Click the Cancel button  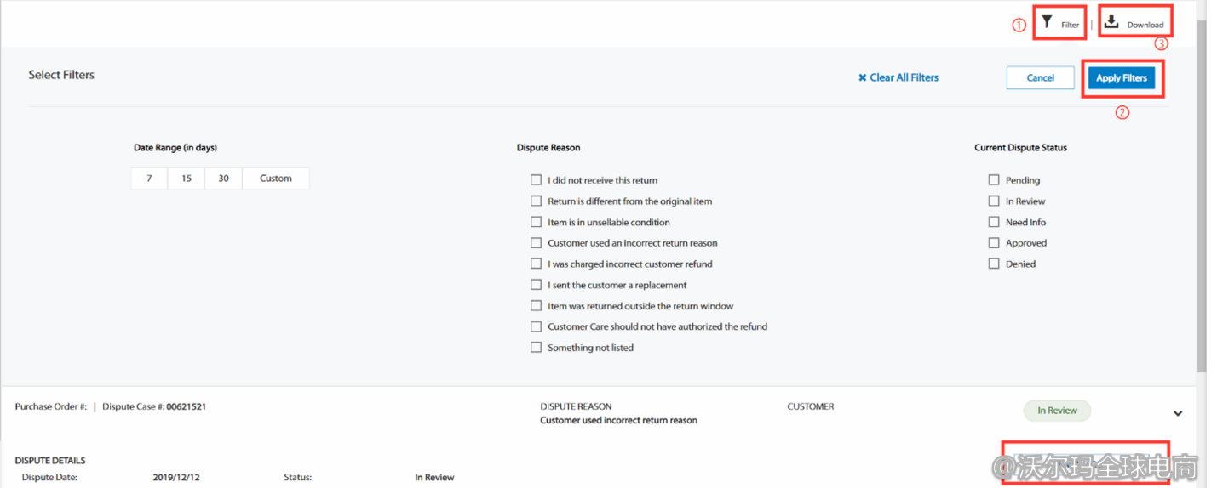click(1040, 78)
